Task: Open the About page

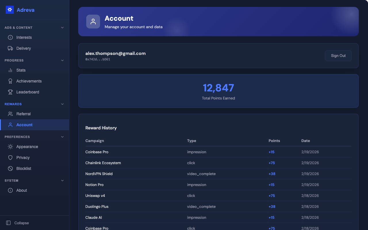Action: (x=22, y=190)
